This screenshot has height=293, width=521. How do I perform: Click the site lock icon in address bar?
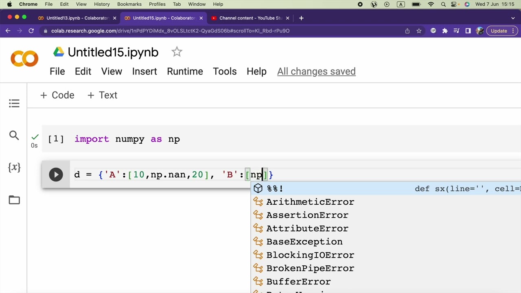pyautogui.click(x=45, y=31)
